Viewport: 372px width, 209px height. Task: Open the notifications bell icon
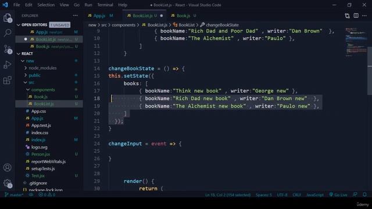[364, 194]
